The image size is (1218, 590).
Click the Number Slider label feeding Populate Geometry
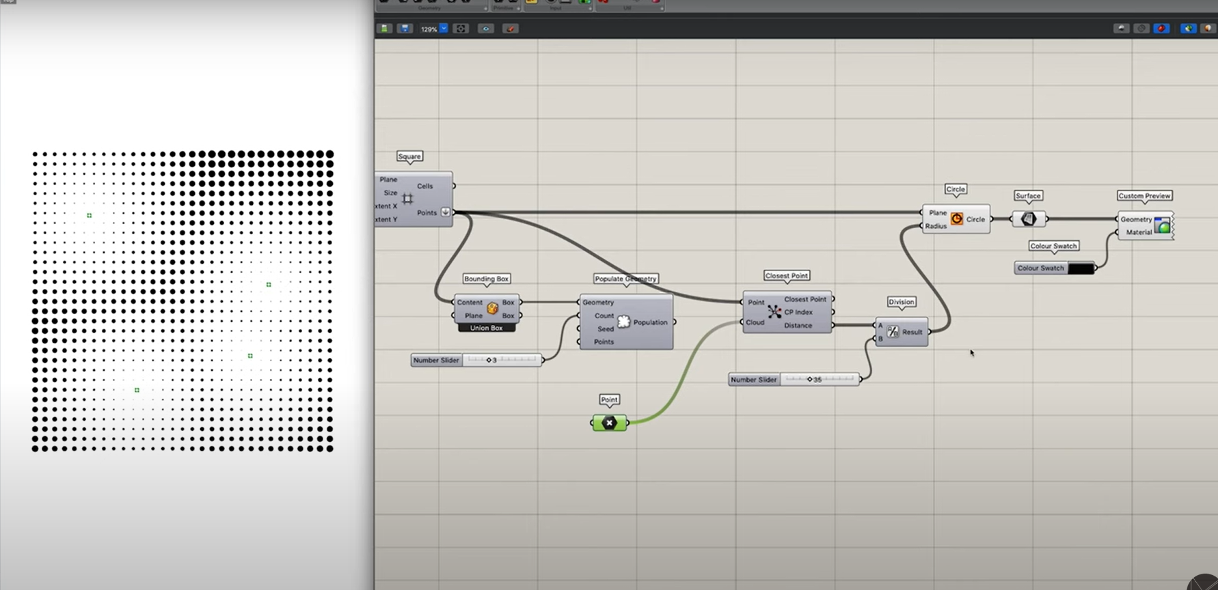tap(436, 360)
